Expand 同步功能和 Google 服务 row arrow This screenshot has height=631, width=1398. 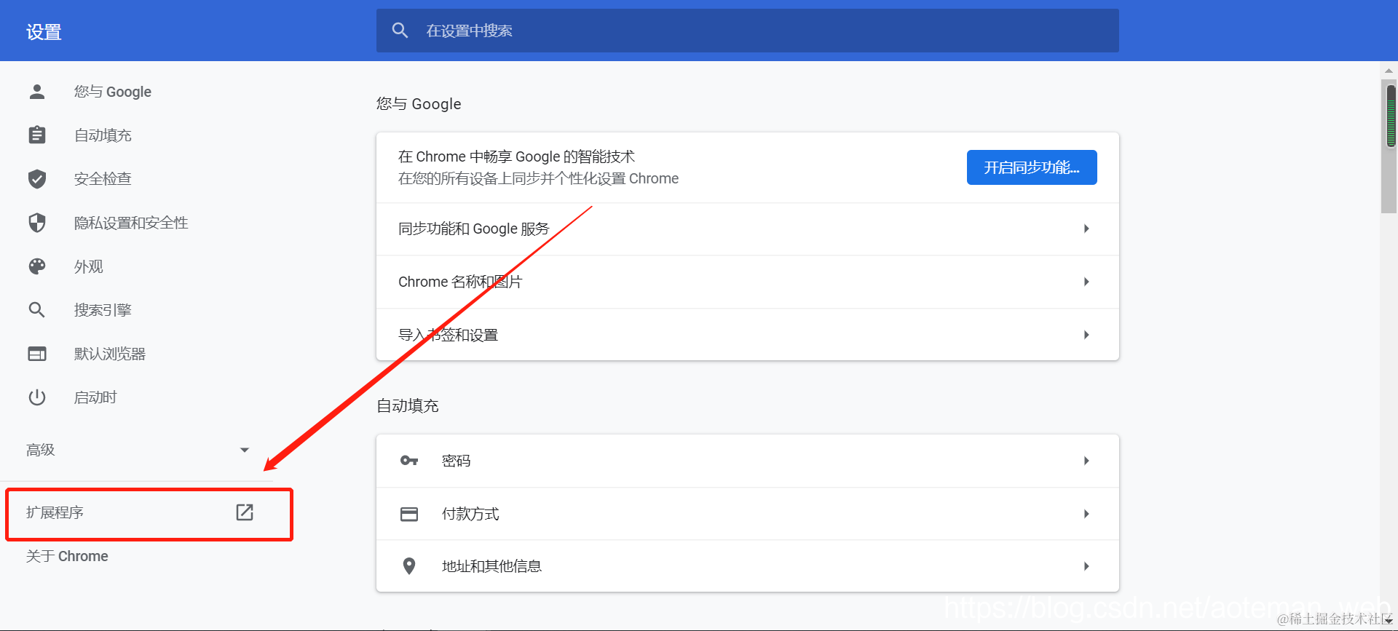[1086, 229]
